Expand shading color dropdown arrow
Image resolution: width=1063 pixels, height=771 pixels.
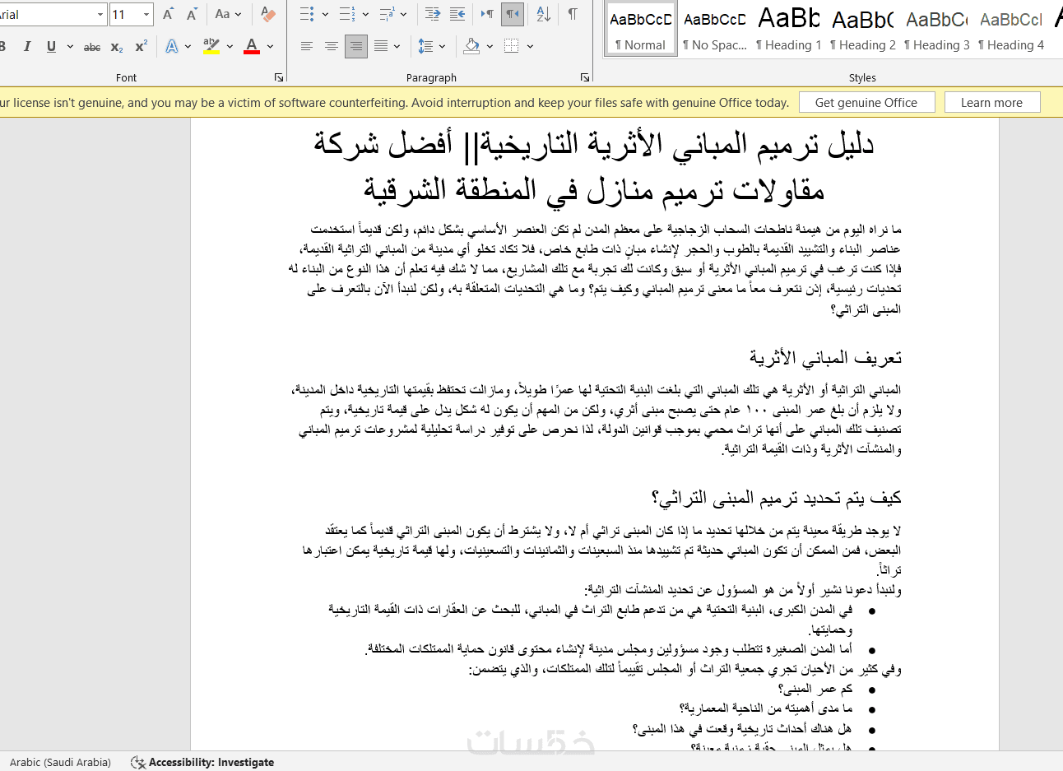pyautogui.click(x=490, y=47)
